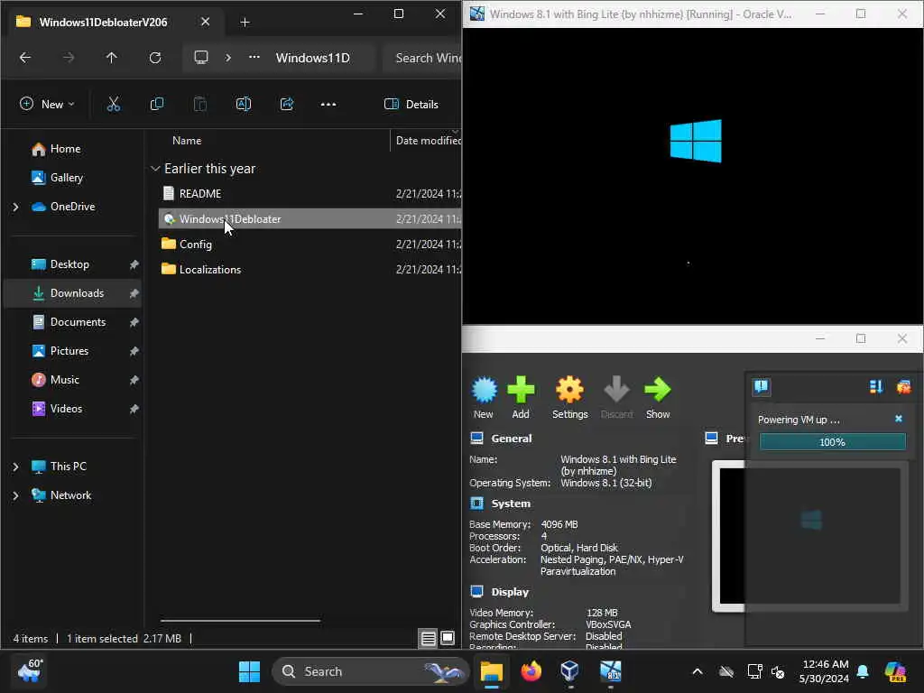Click the Search box in File Explorer
Viewport: 924px width, 693px height.
pyautogui.click(x=422, y=58)
